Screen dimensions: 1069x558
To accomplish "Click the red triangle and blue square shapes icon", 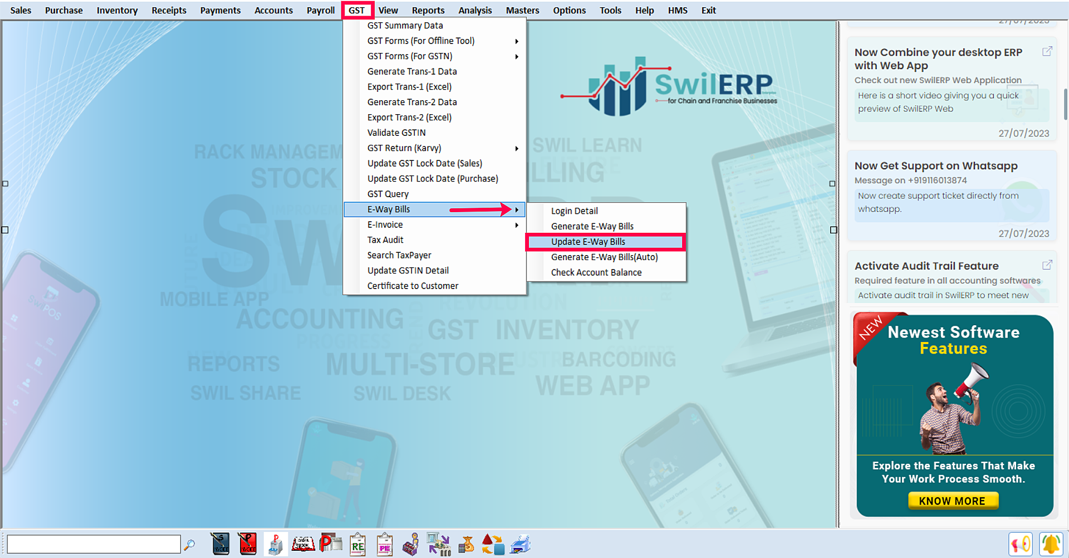I will click(493, 544).
